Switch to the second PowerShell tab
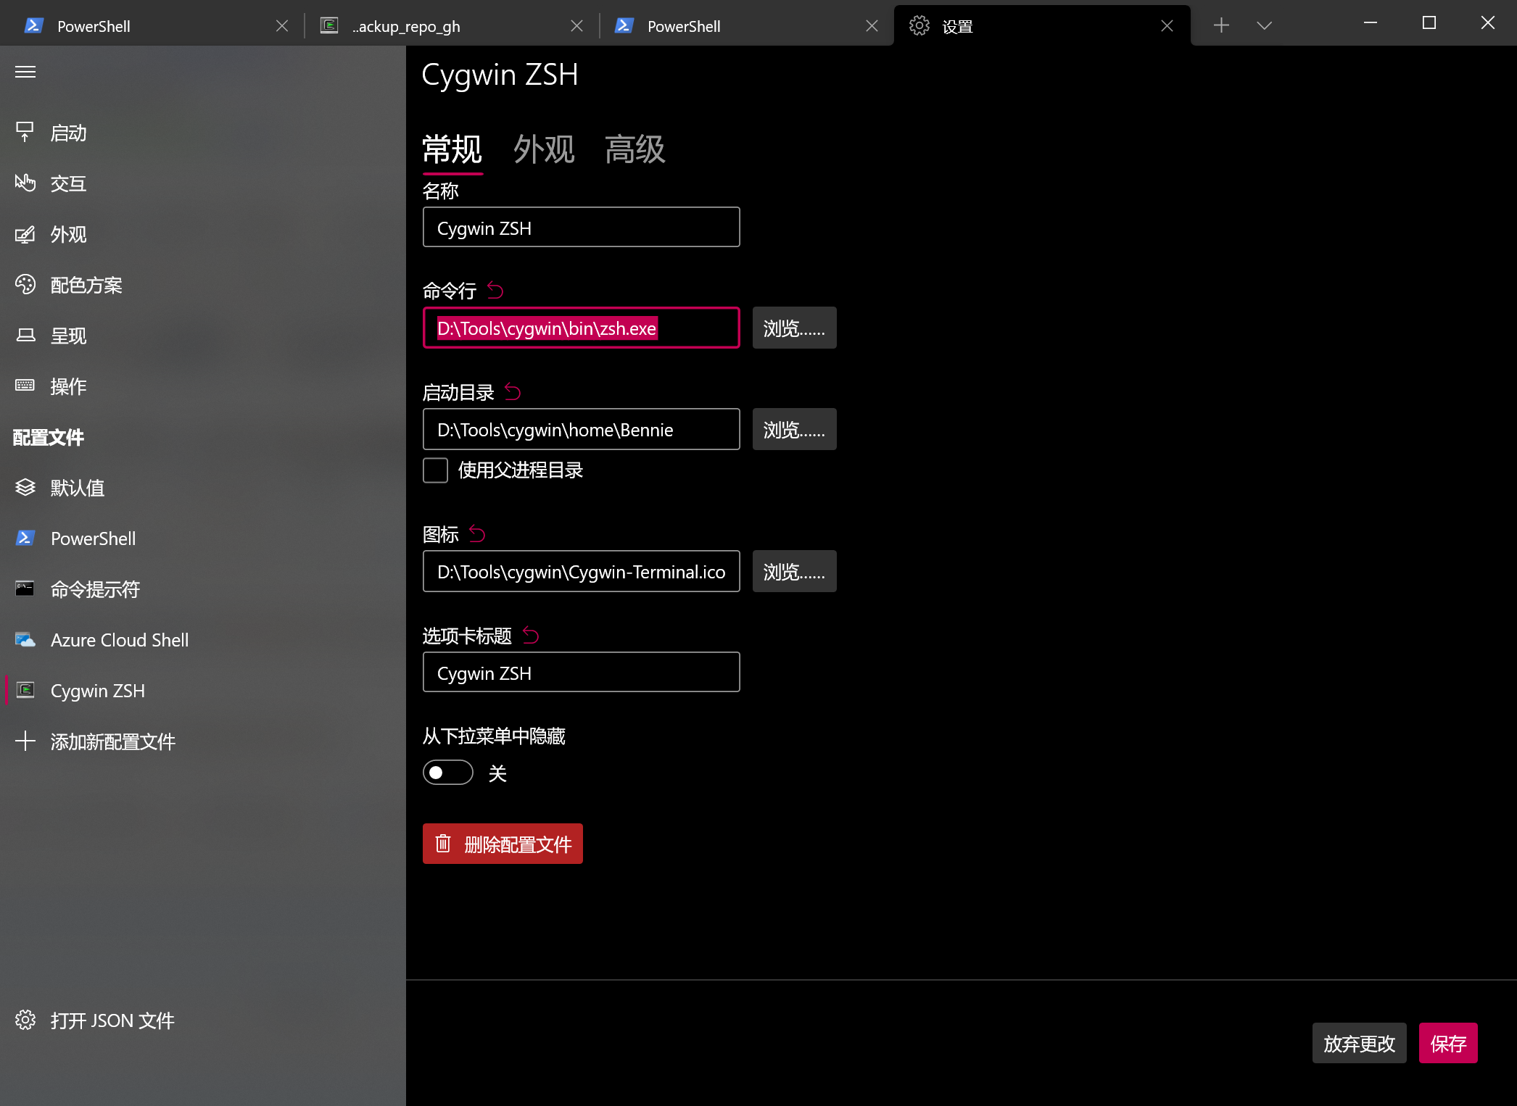The image size is (1517, 1106). point(745,26)
